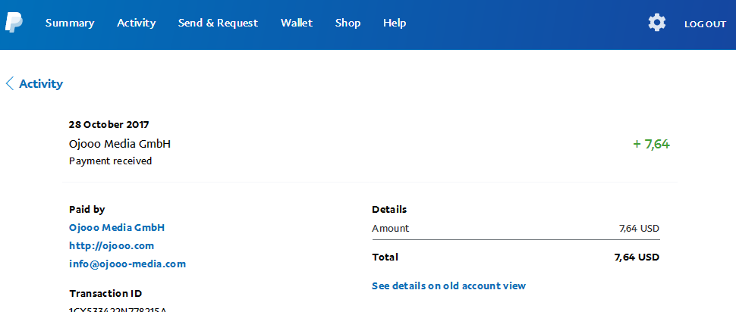The image size is (736, 312).
Task: Click the Total 7,64 USD value
Action: pos(637,257)
